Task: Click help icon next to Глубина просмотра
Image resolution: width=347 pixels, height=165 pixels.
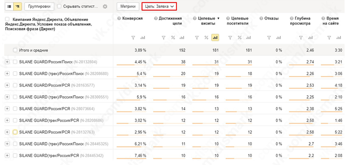Action: coord(292,19)
